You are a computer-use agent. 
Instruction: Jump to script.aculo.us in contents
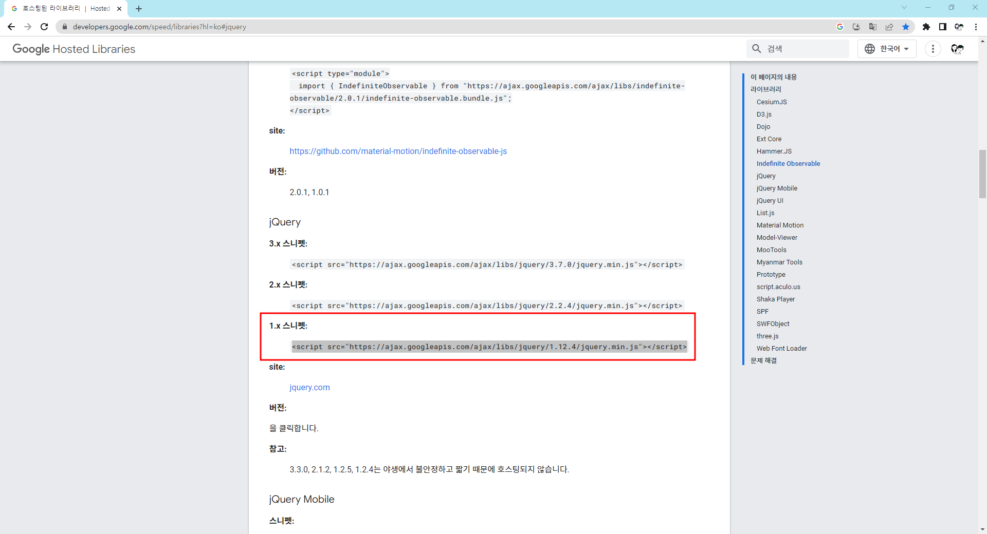pyautogui.click(x=778, y=287)
